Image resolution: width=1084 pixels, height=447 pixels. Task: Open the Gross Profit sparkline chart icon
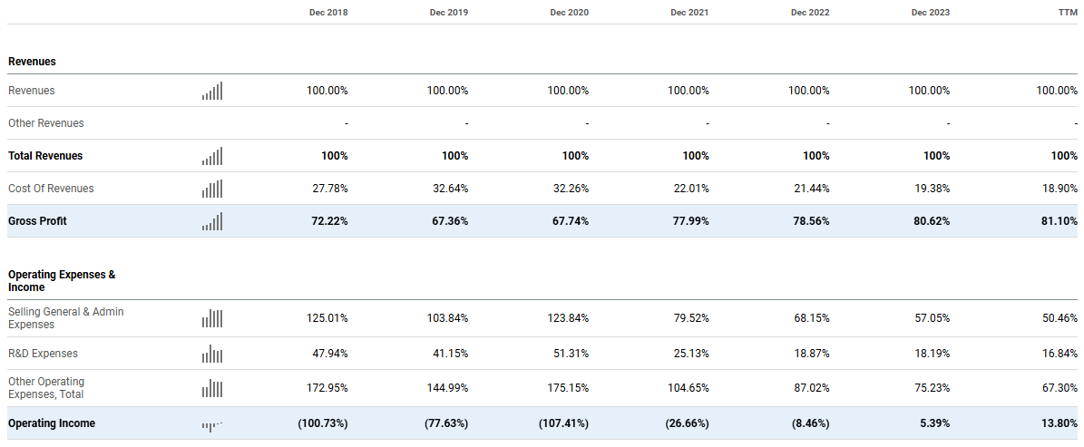tap(212, 221)
